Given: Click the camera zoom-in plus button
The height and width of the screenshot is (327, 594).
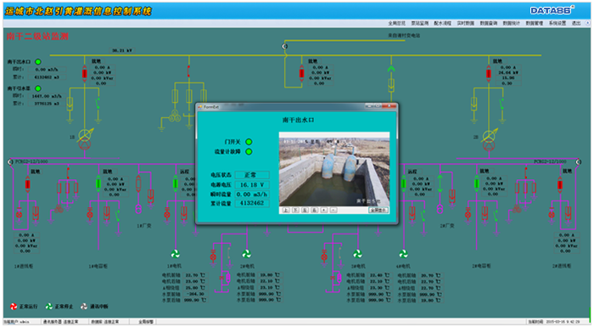Looking at the screenshot, I should click(x=324, y=210).
